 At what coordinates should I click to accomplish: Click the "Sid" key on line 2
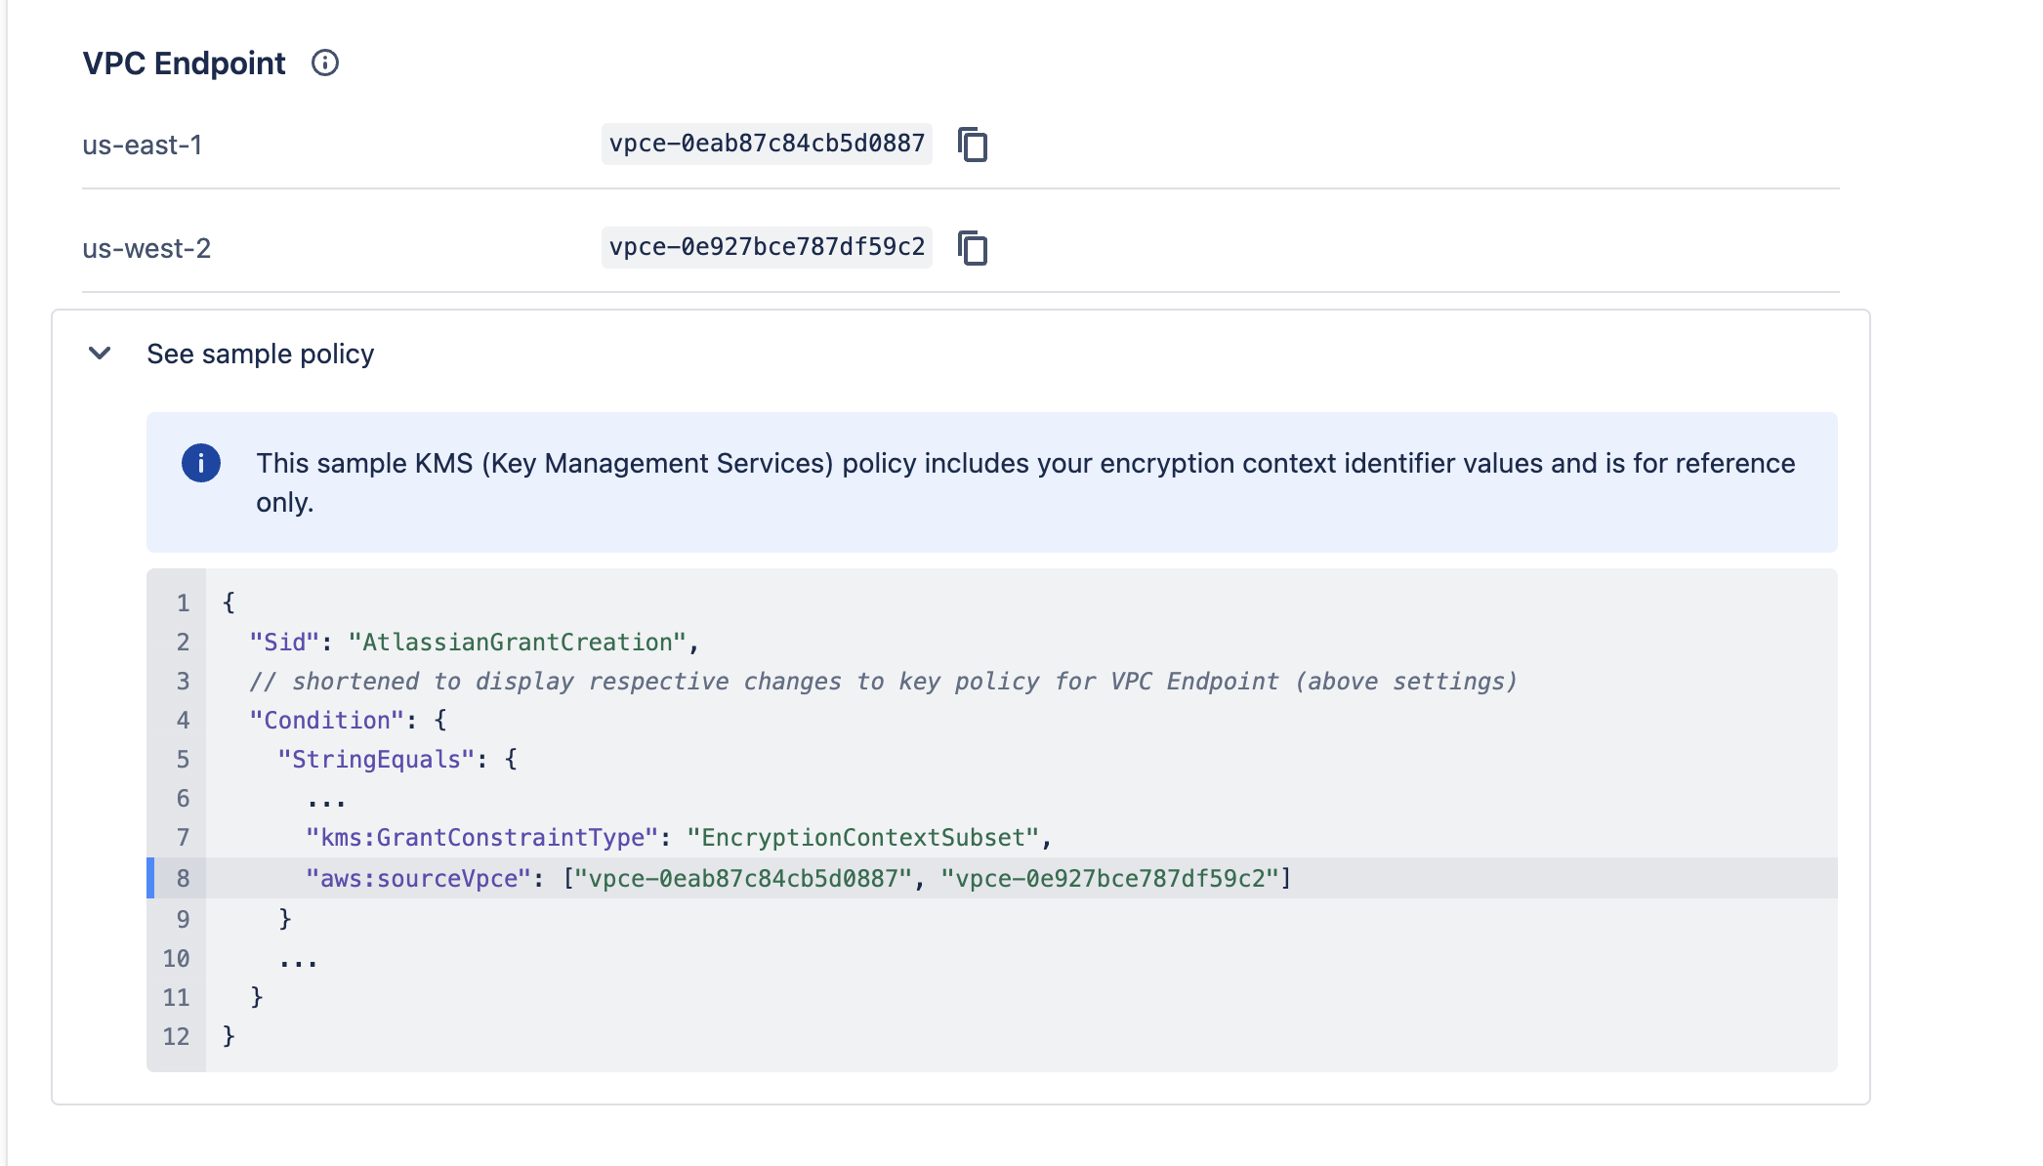[x=284, y=643]
